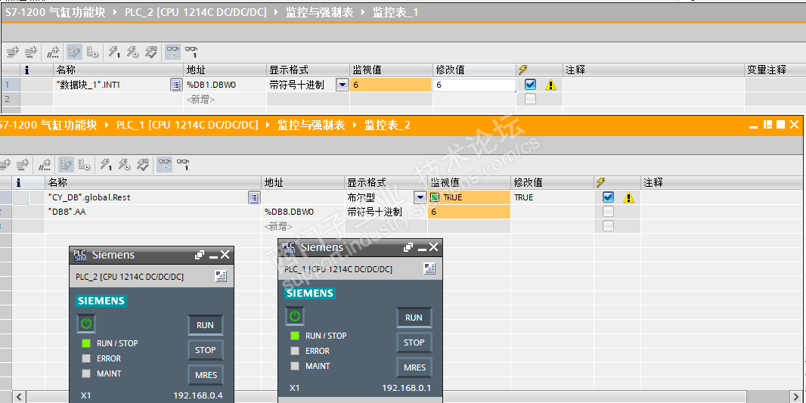
Task: Open display format dropdown for "数据块_1".INT1
Action: click(342, 85)
